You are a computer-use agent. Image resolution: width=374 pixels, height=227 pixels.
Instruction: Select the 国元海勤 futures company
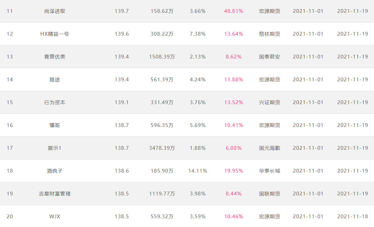[270, 148]
